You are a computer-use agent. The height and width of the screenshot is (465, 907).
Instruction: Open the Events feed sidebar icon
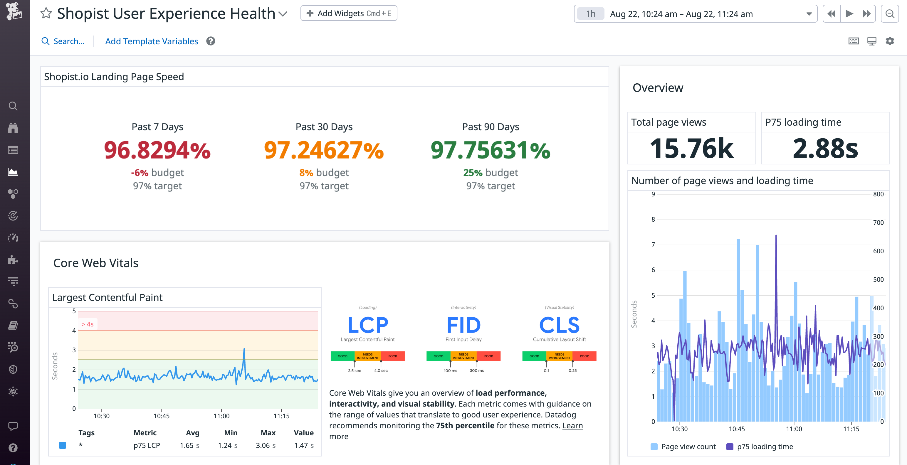14,150
